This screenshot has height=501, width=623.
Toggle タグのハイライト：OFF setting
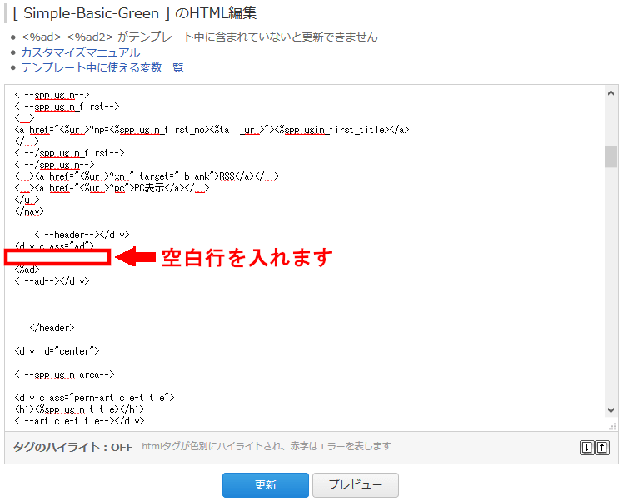73,448
